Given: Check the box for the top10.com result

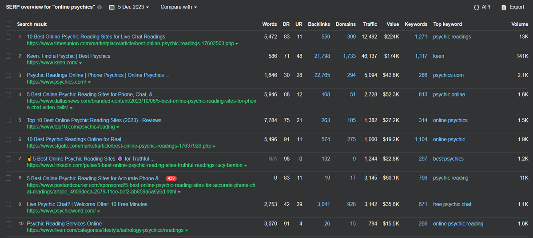Looking at the screenshot, I should tap(8, 120).
